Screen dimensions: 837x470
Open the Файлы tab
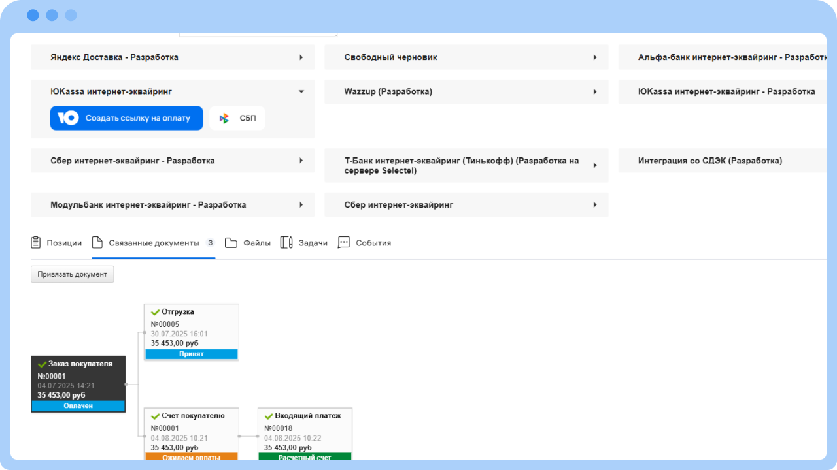tap(248, 243)
